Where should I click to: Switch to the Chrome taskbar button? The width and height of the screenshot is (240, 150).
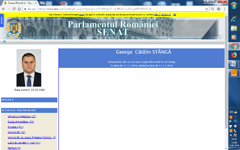[234, 46]
